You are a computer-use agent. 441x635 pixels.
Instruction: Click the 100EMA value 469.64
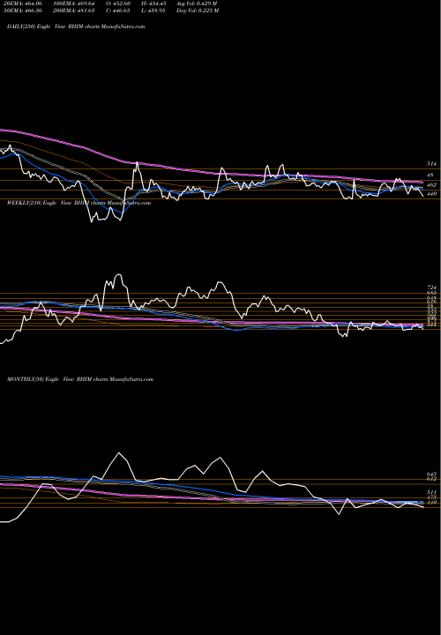pos(73,4)
